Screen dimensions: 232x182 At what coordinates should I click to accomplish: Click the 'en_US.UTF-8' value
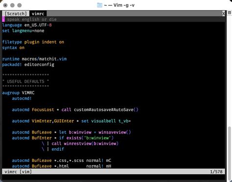point(38,25)
